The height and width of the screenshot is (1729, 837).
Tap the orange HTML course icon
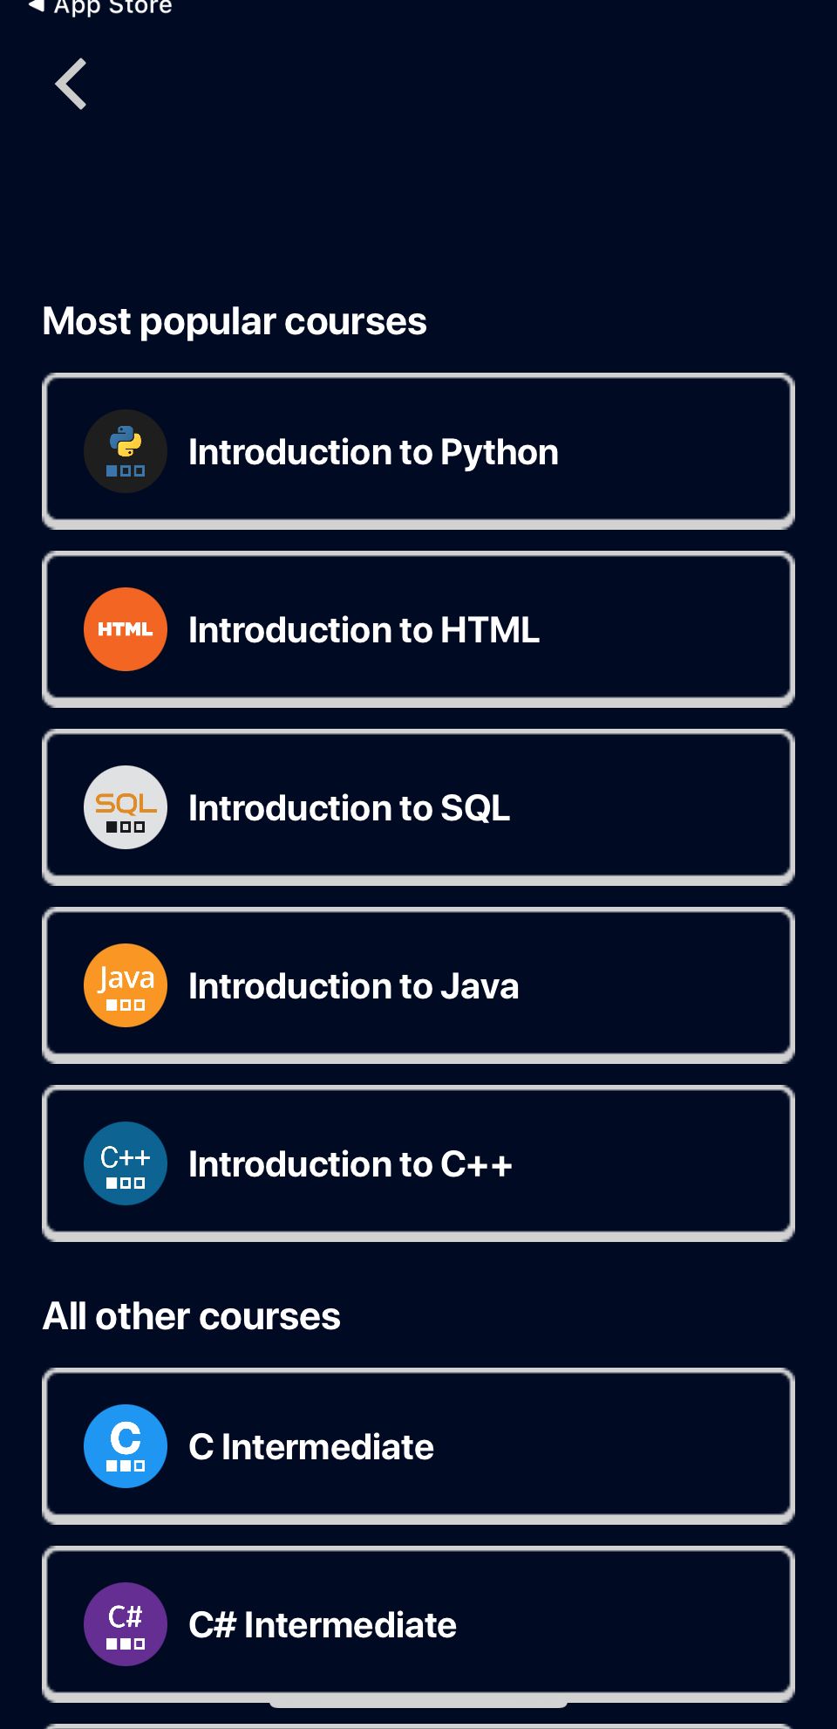126,629
